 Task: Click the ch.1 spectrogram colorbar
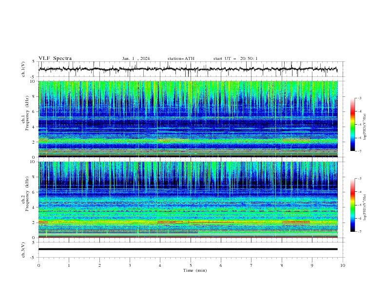[352, 125]
